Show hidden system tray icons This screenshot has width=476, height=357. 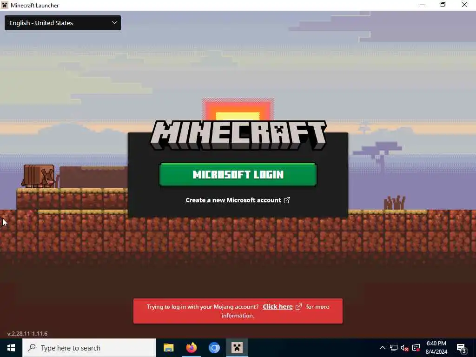point(383,348)
